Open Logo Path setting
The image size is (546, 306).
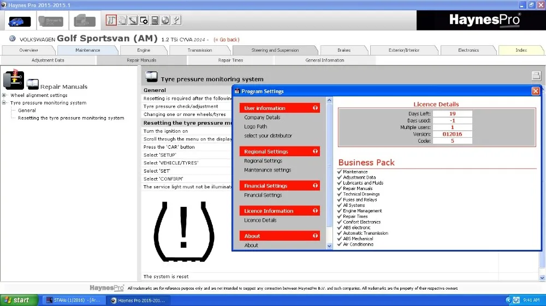pyautogui.click(x=256, y=126)
